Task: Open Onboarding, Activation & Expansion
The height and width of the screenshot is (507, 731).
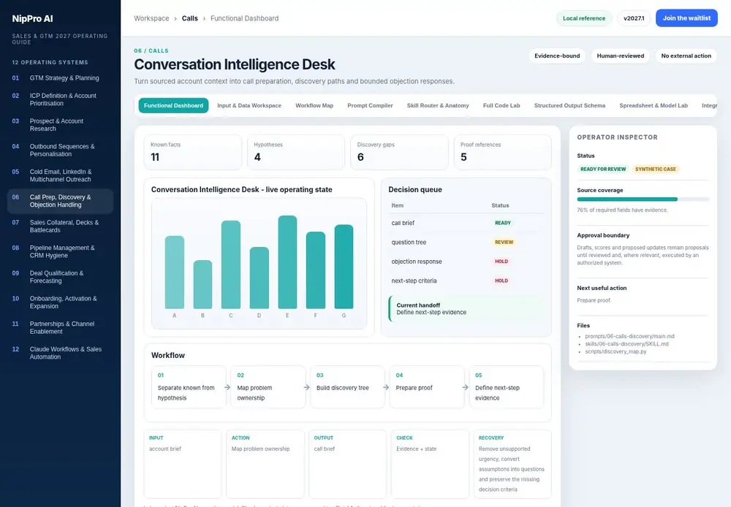Action: tap(60, 302)
